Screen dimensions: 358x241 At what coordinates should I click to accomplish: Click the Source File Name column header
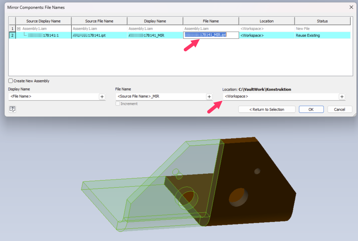(x=99, y=21)
